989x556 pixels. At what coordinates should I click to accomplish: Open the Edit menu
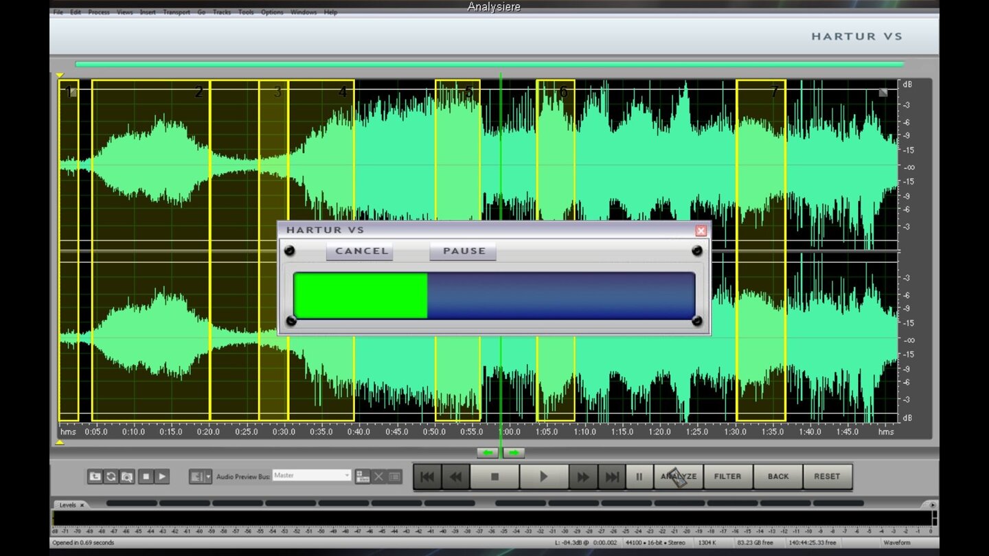tap(76, 12)
